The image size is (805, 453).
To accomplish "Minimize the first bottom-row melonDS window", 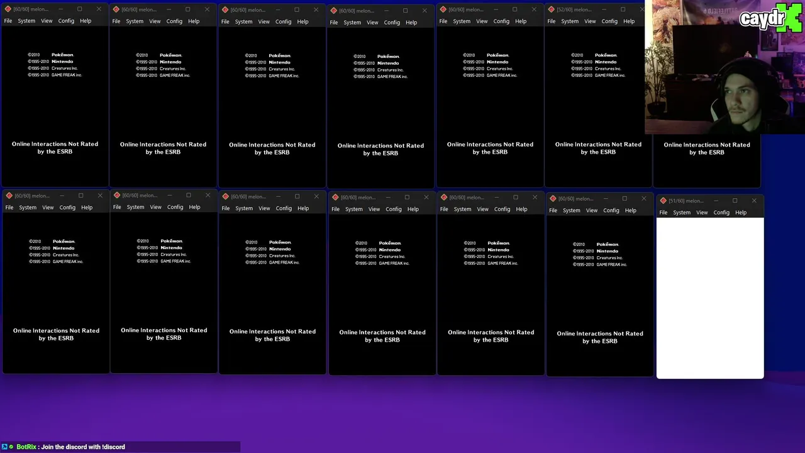I will 62,196.
